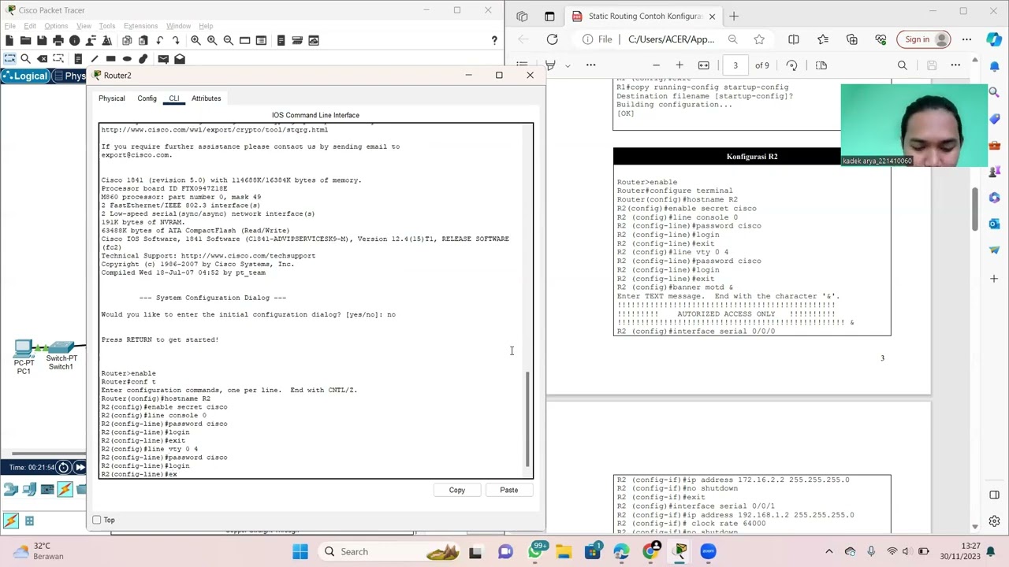Open Edge Collections icon

[x=852, y=39]
